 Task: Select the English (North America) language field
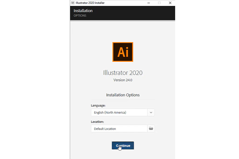pyautogui.click(x=119, y=112)
